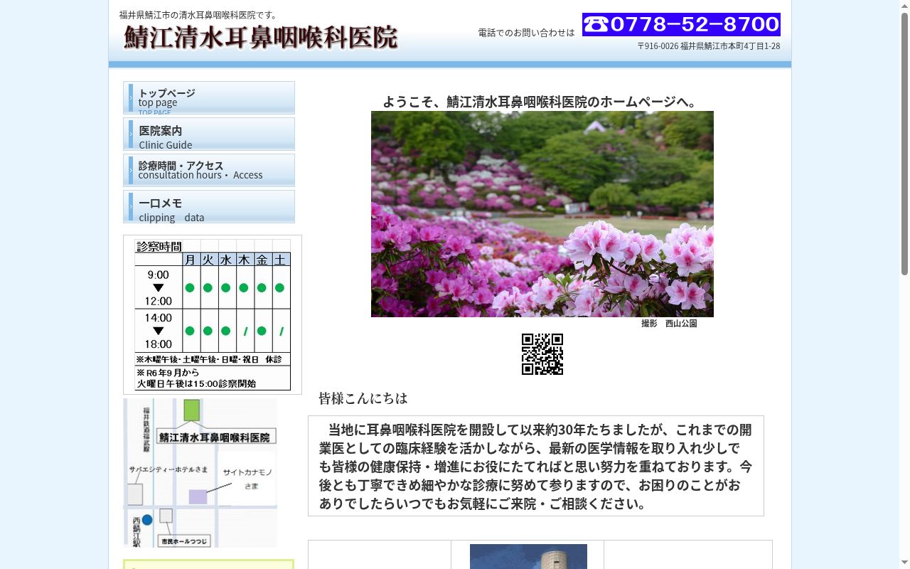Click the clinic access map image
This screenshot has height=569, width=910.
[200, 473]
